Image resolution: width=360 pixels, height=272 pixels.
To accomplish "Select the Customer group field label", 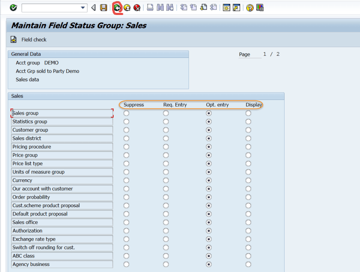I will coord(62,130).
